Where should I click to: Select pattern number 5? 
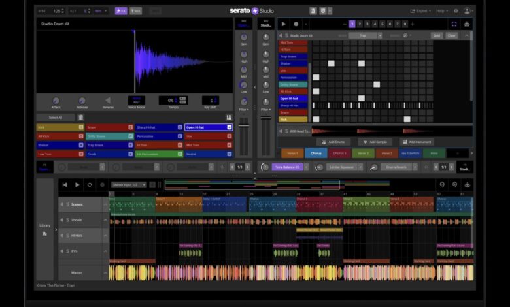tap(382, 24)
